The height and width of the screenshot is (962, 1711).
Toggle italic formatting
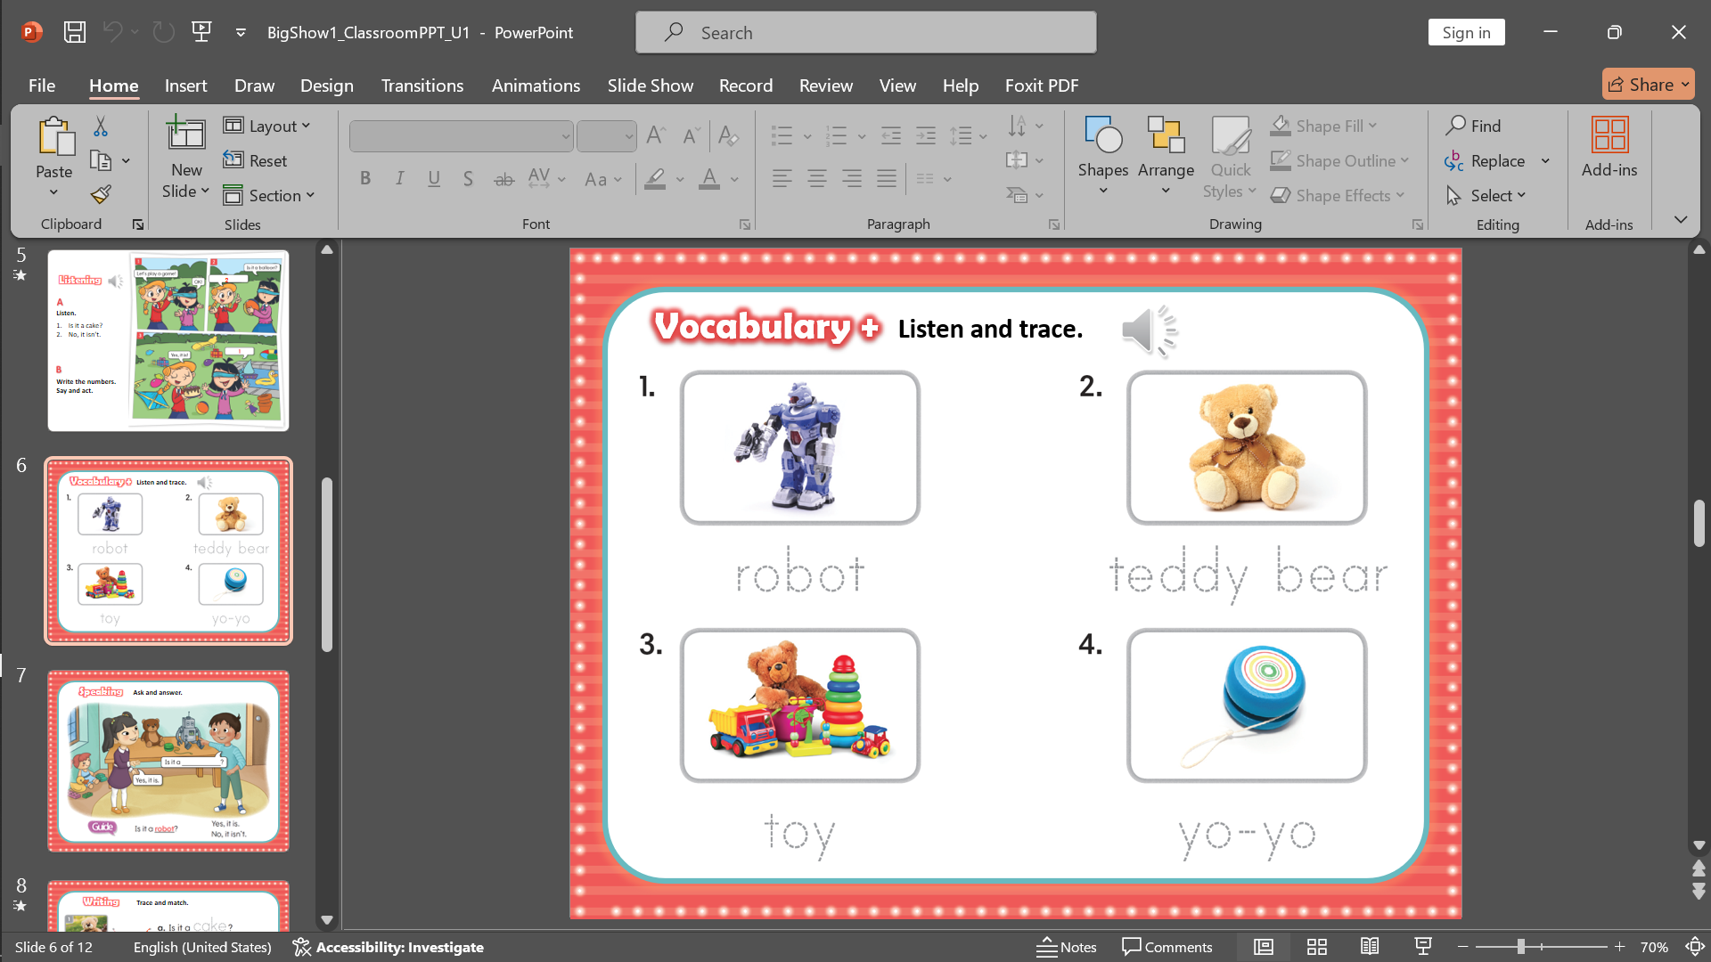tap(399, 178)
